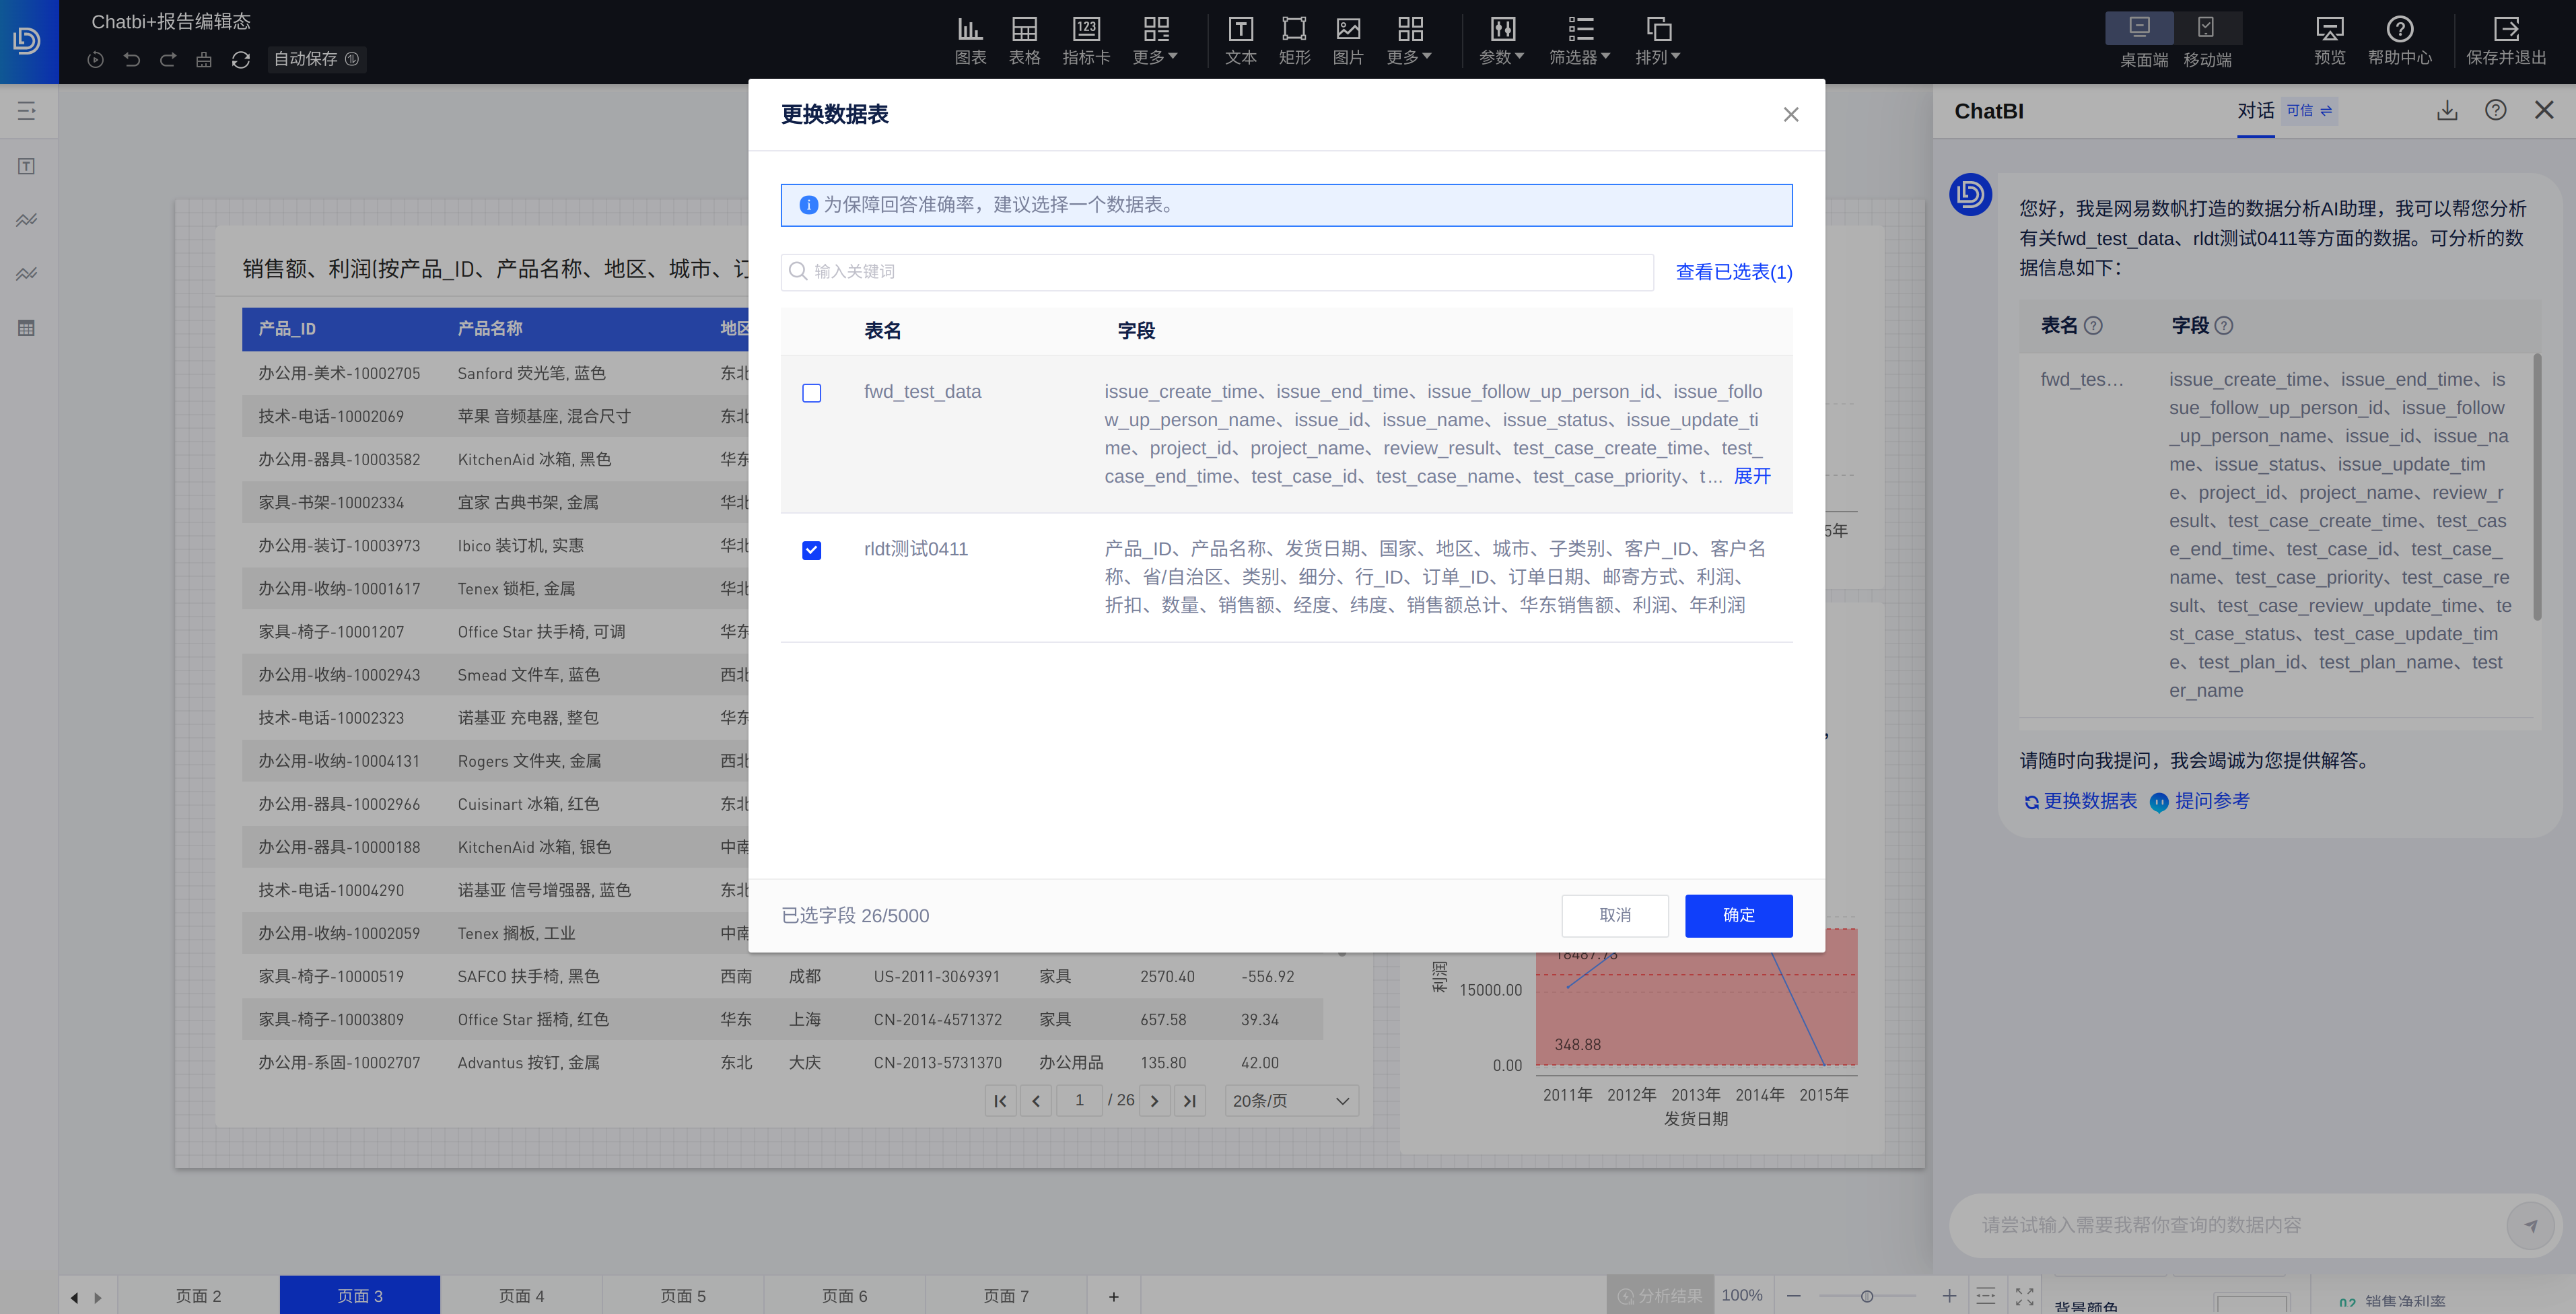Click the ChatBI download icon
2576x1314 pixels.
click(x=2446, y=110)
